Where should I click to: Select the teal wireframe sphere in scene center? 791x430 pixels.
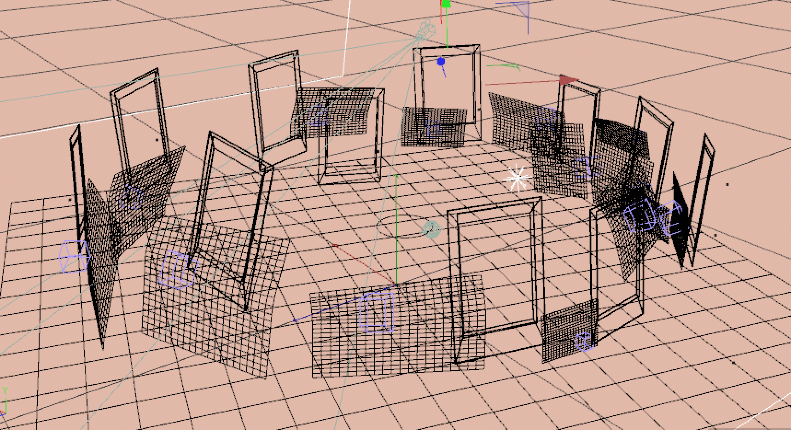pos(431,229)
